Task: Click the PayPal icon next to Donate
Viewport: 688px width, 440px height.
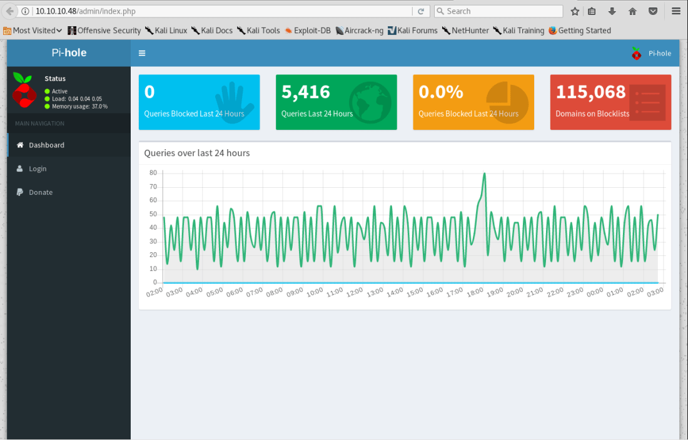Action: pyautogui.click(x=20, y=192)
